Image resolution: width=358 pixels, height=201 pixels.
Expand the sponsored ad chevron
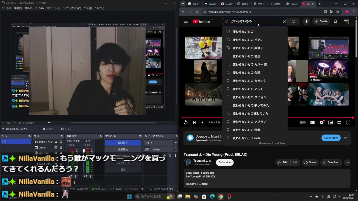[345, 138]
